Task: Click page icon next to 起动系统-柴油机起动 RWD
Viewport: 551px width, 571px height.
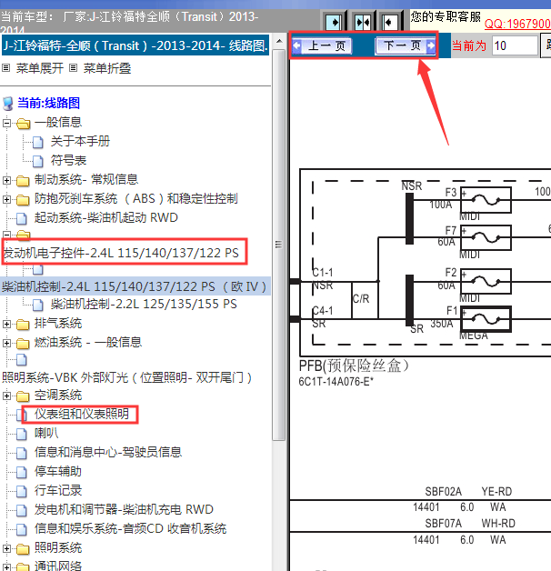Action: pyautogui.click(x=22, y=218)
